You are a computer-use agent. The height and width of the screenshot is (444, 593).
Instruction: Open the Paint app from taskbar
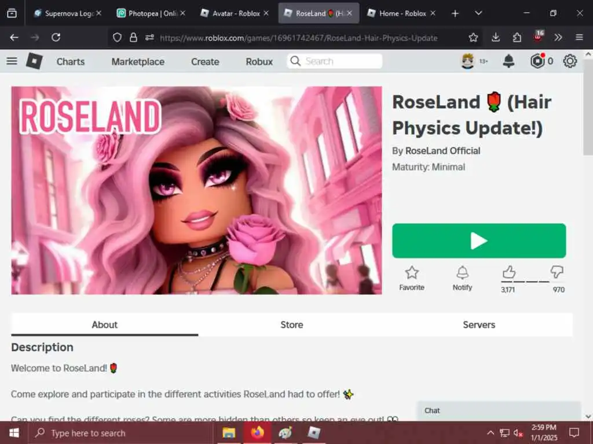pos(285,432)
